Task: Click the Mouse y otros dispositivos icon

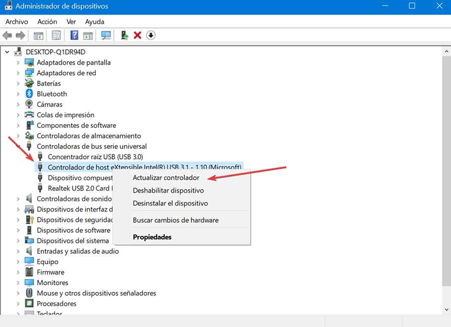Action: pos(29,293)
